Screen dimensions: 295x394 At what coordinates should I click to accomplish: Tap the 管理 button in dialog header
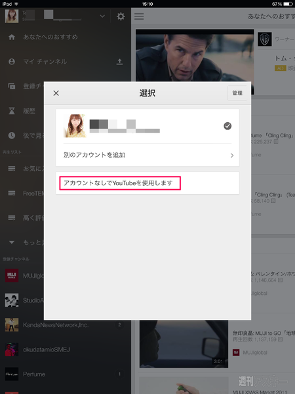point(237,93)
